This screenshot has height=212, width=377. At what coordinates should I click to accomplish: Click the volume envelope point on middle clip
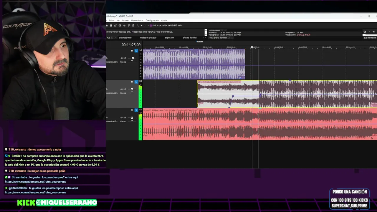click(233, 96)
